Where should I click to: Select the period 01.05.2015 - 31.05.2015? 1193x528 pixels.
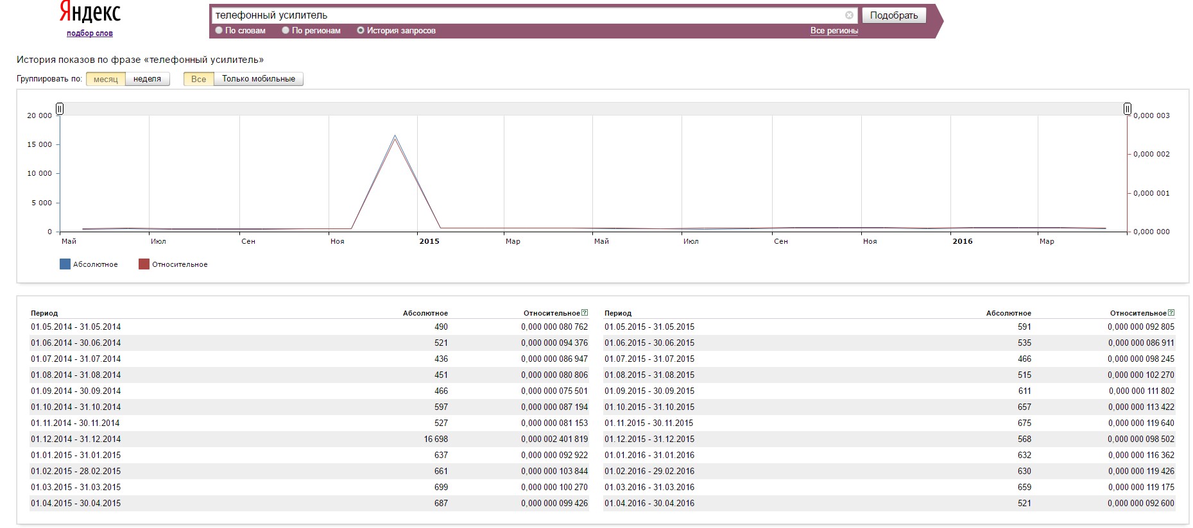tap(649, 327)
